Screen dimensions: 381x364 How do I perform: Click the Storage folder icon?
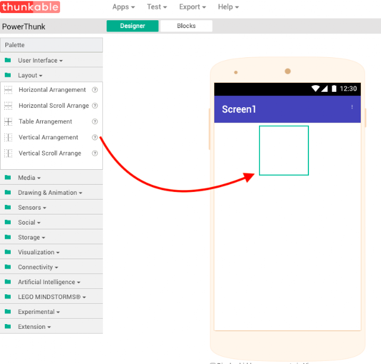[x=8, y=237]
